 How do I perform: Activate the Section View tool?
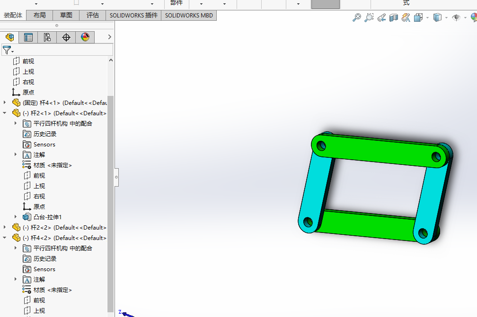coord(394,17)
